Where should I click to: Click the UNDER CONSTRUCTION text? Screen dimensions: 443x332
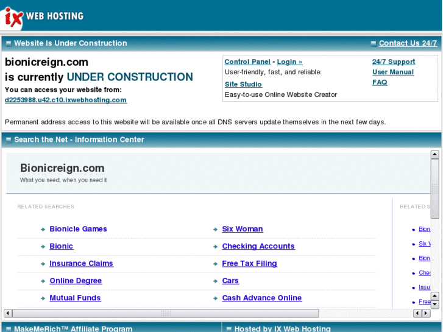coord(130,77)
